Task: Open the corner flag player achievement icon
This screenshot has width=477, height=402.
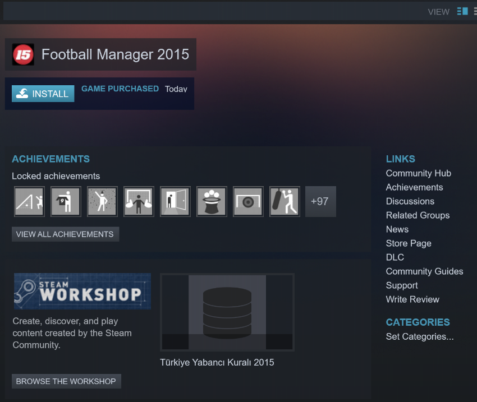Action: click(x=29, y=201)
